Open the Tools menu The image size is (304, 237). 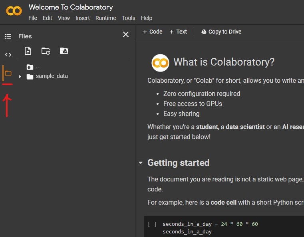[x=128, y=18]
